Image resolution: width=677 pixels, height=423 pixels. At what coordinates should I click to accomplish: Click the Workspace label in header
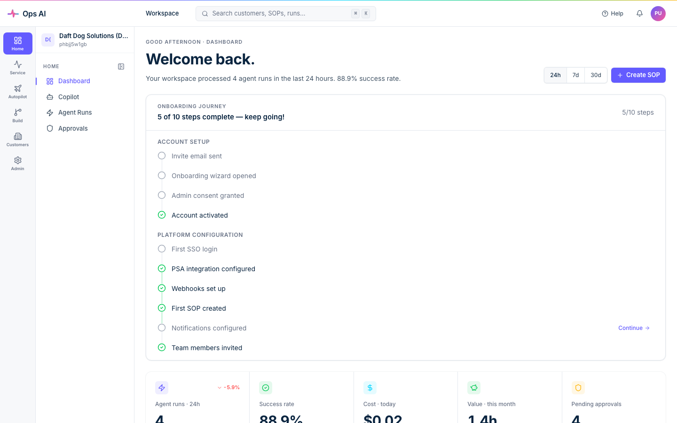point(162,13)
